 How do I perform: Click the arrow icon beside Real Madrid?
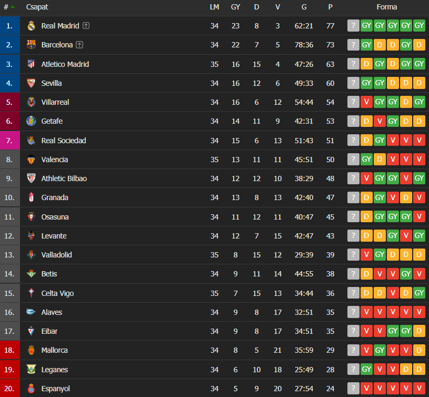click(86, 26)
